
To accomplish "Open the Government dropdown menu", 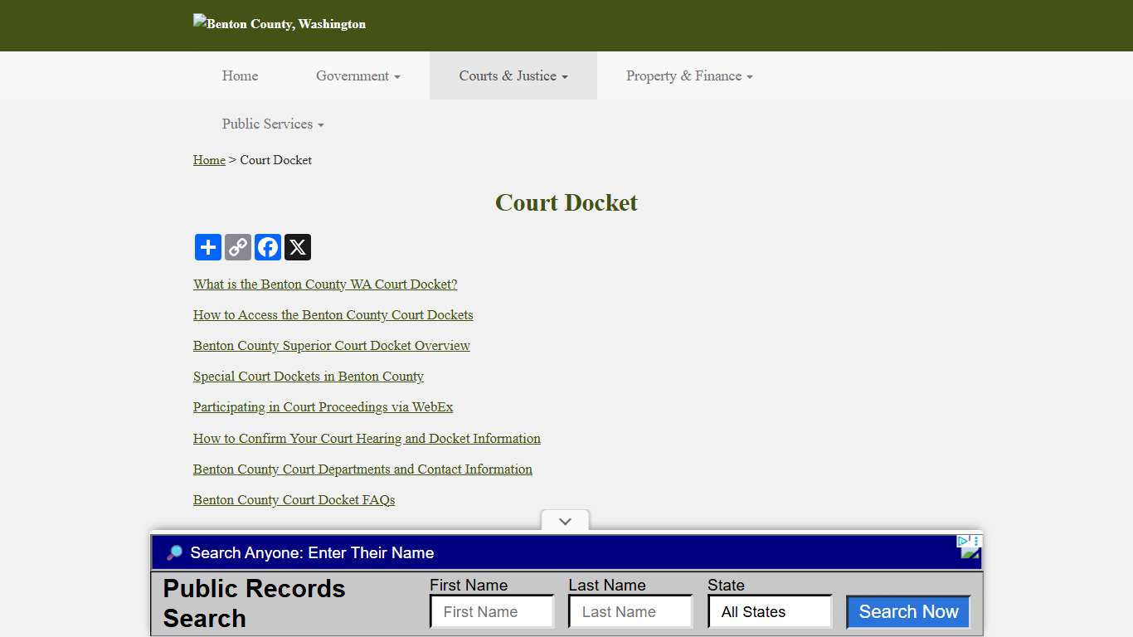I will 357,75.
